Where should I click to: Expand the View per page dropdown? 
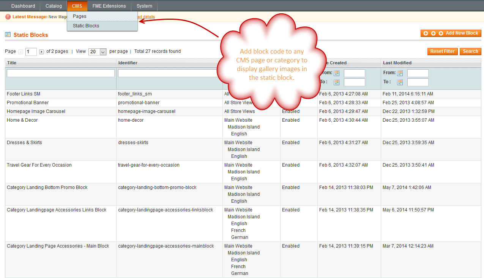98,52
